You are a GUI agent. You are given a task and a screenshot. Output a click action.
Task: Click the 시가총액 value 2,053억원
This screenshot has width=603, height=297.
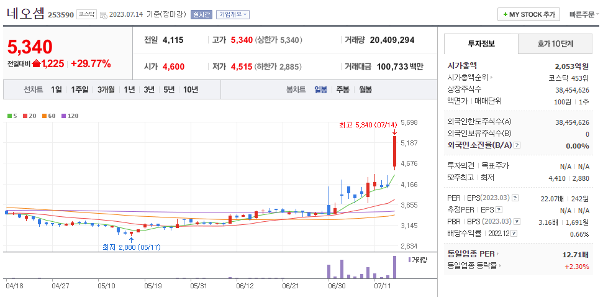(x=572, y=66)
